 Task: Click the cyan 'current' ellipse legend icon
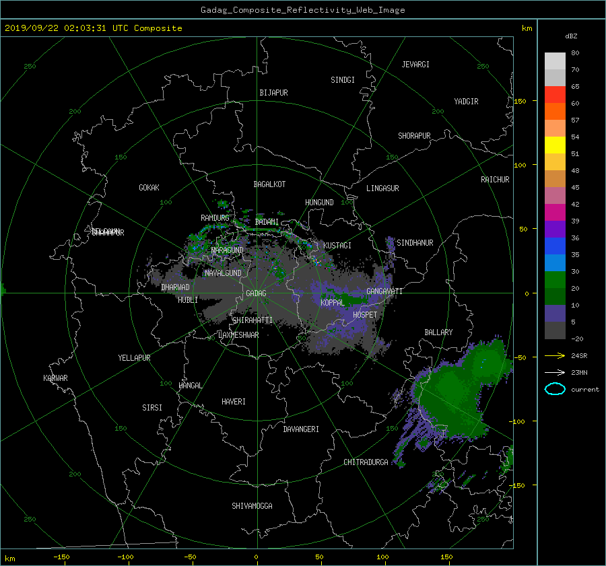tap(555, 389)
